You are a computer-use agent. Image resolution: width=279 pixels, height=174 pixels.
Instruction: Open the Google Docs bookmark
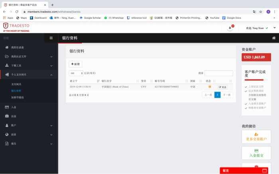[x=232, y=18]
